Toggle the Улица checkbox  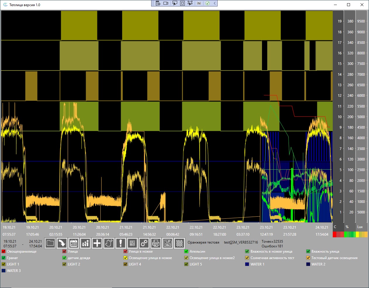tap(64, 251)
